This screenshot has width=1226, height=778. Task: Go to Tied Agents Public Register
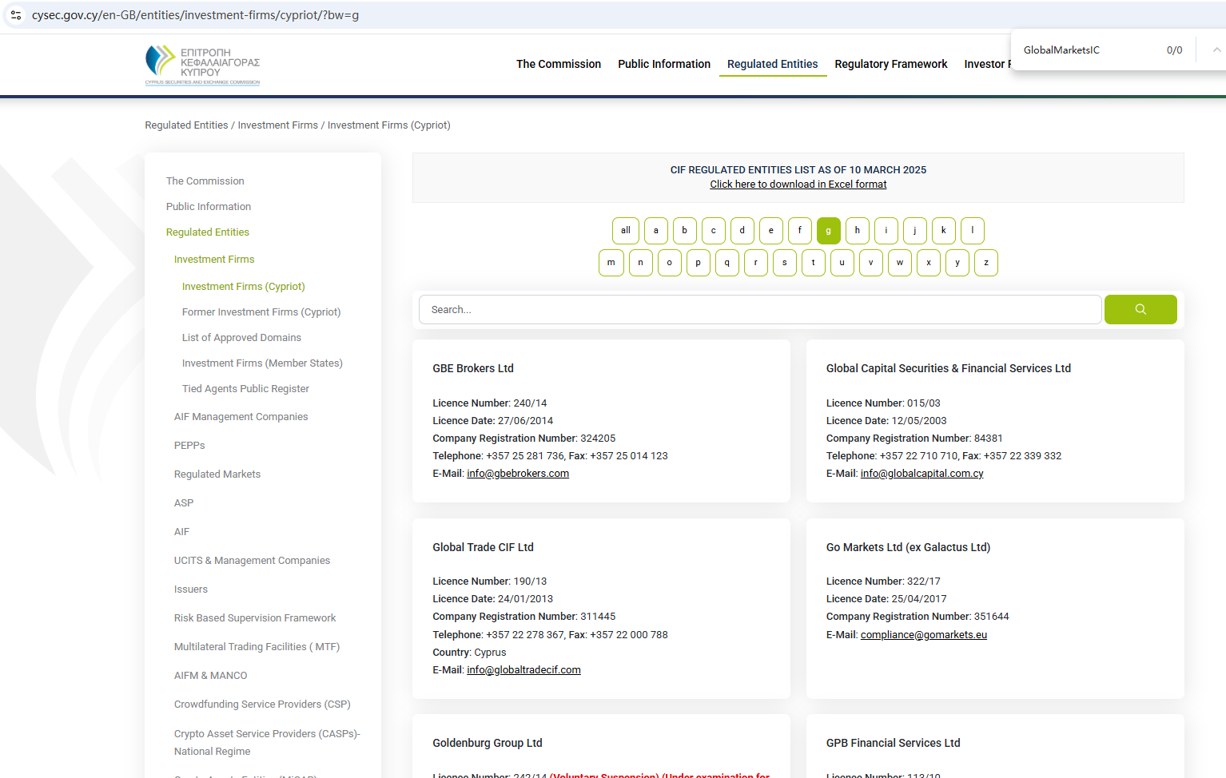[245, 389]
